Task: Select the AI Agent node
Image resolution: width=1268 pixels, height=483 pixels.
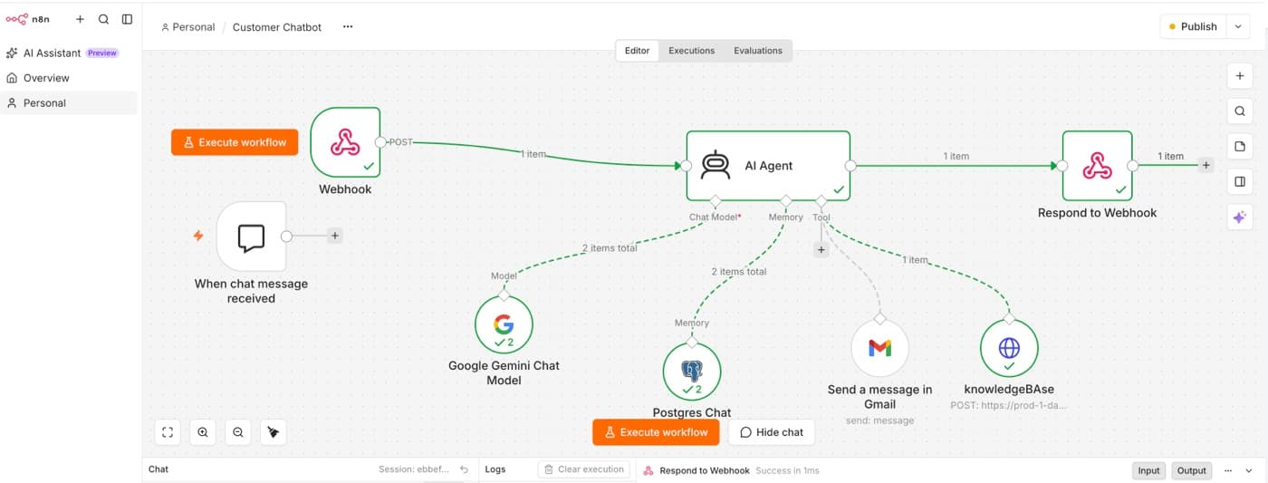Action: 768,166
